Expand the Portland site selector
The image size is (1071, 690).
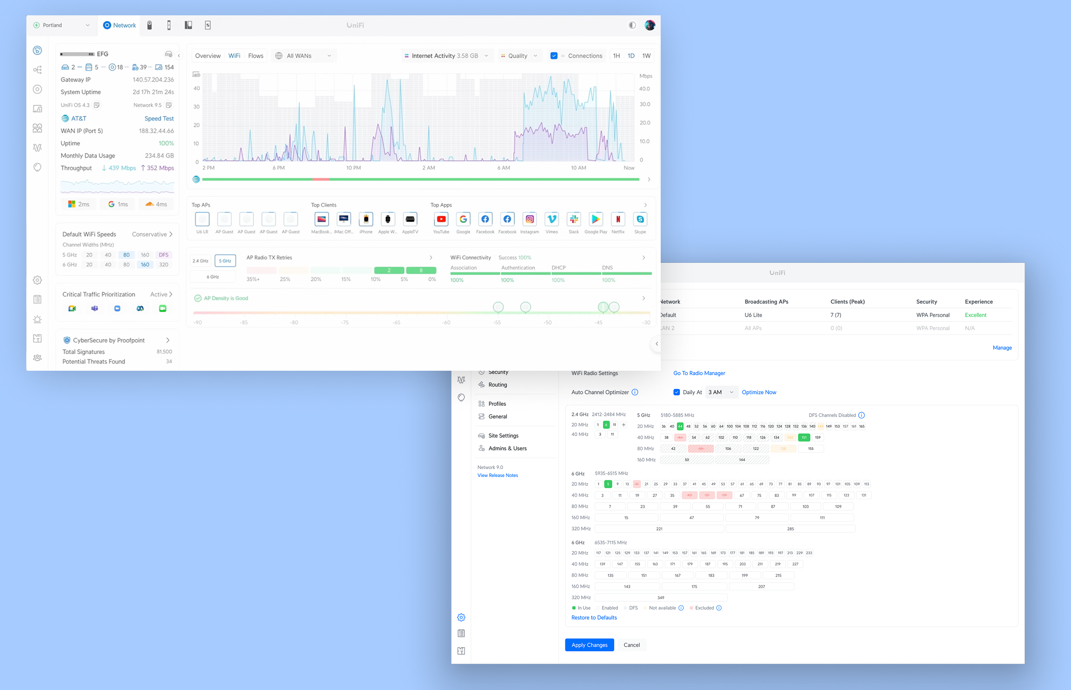(x=62, y=25)
